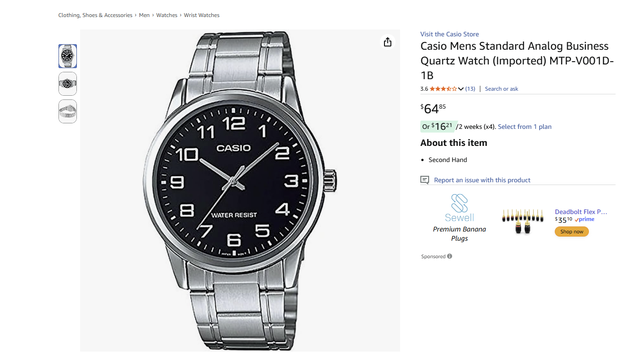Visit the Casio Store
The width and height of the screenshot is (628, 359).
(x=449, y=34)
